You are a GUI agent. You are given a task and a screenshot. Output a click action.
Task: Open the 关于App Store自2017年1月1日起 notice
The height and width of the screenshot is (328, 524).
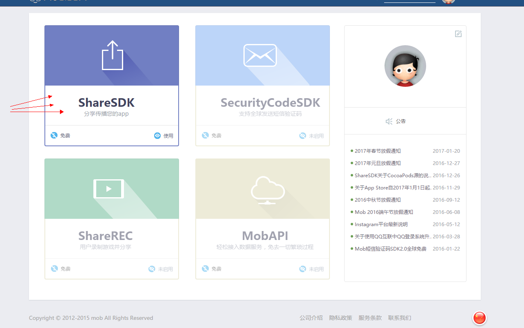393,188
